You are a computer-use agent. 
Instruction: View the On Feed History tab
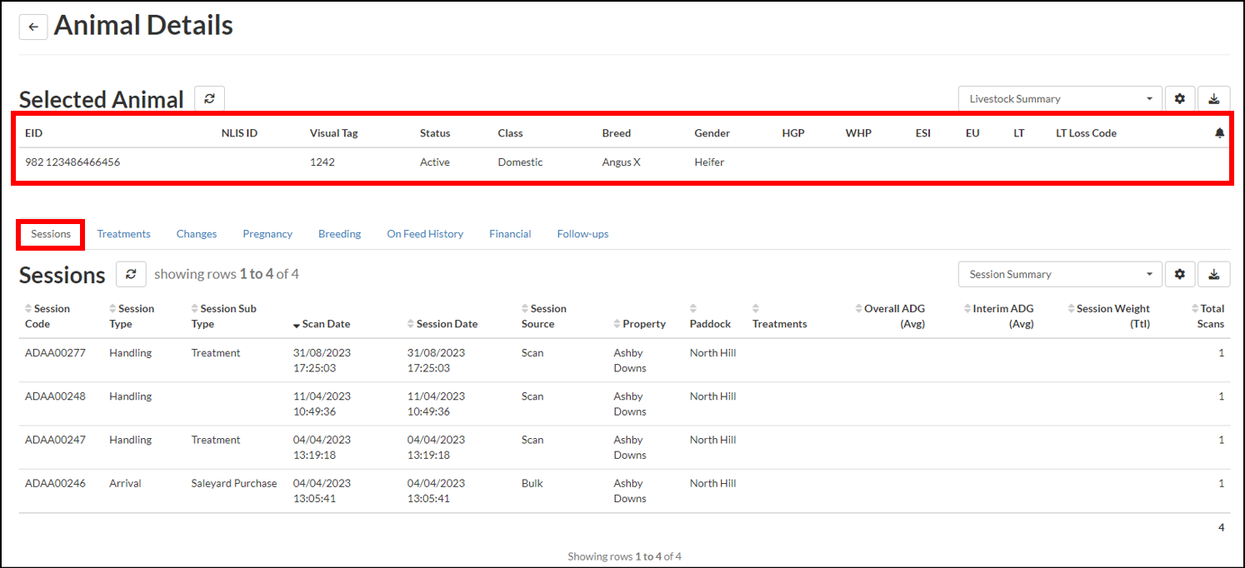pyautogui.click(x=425, y=234)
